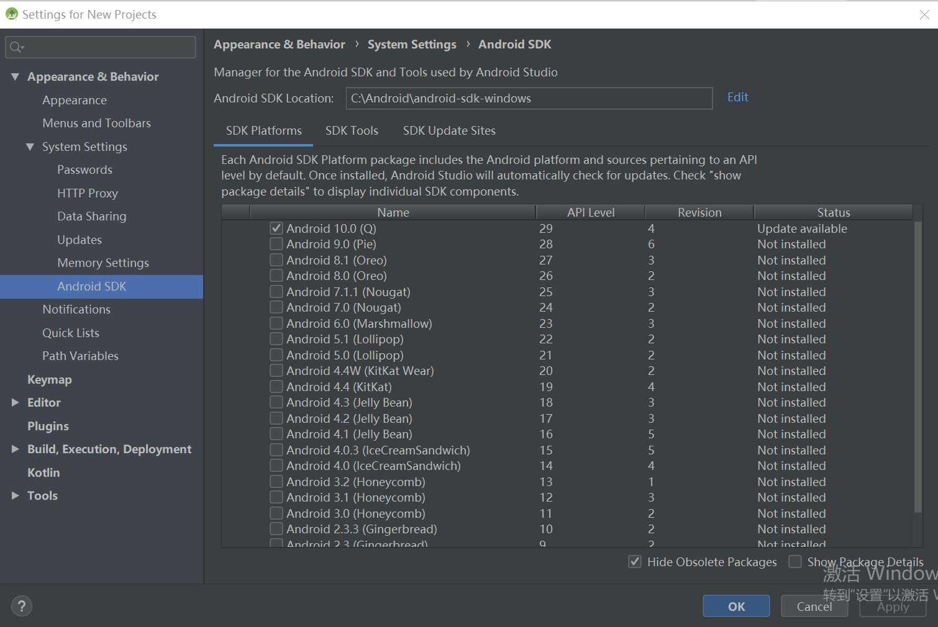Enable Android 8.1 (Oreo) platform checkbox
938x627 pixels.
pyautogui.click(x=276, y=260)
